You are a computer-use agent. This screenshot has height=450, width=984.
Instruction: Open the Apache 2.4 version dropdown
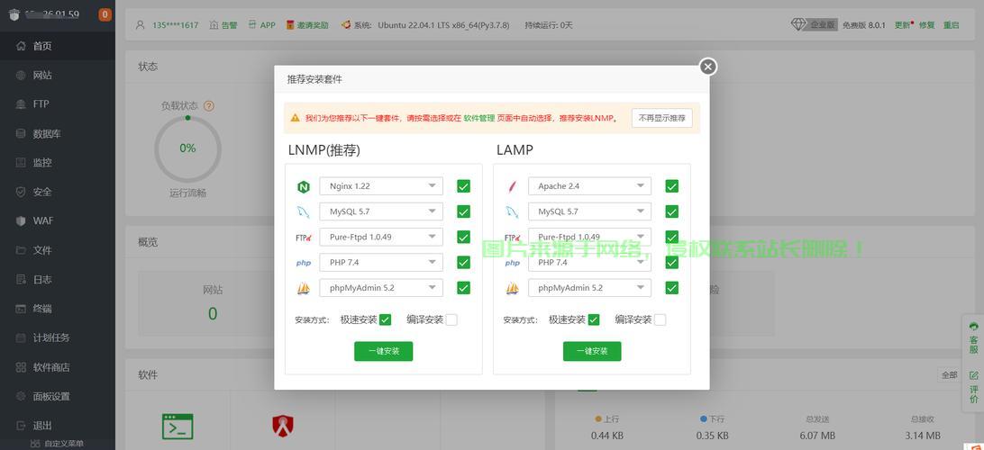(x=589, y=186)
